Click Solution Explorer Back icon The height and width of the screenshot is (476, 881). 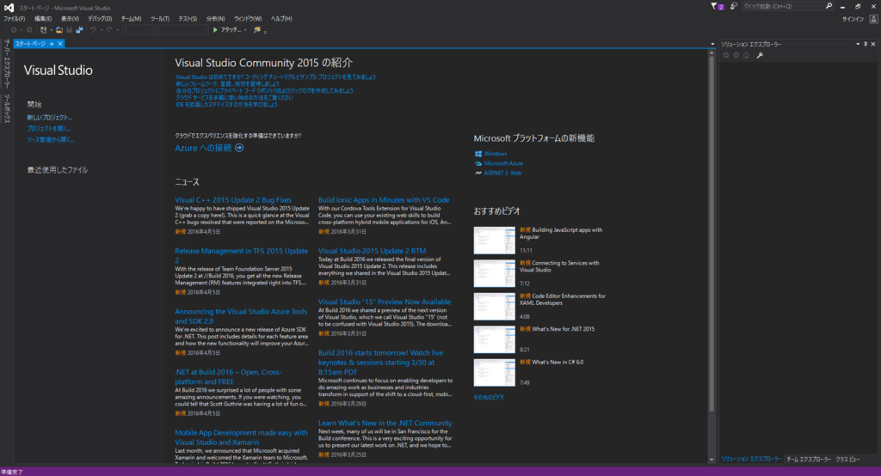click(726, 55)
